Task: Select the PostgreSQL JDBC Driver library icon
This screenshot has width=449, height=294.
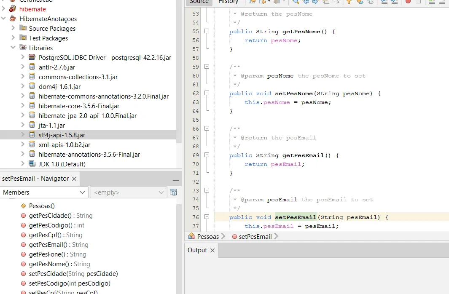Action: click(x=32, y=57)
